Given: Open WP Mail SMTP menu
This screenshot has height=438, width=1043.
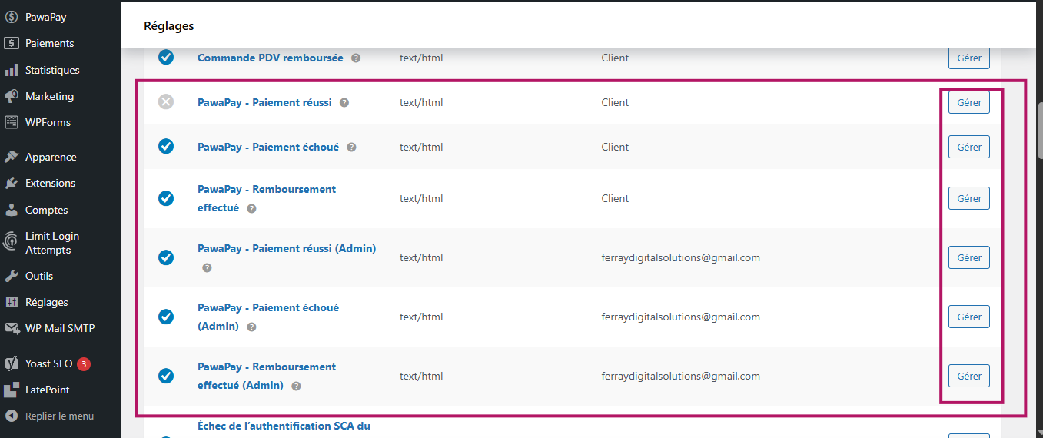Looking at the screenshot, I should tap(60, 328).
